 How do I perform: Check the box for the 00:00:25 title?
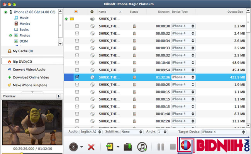click(77, 84)
